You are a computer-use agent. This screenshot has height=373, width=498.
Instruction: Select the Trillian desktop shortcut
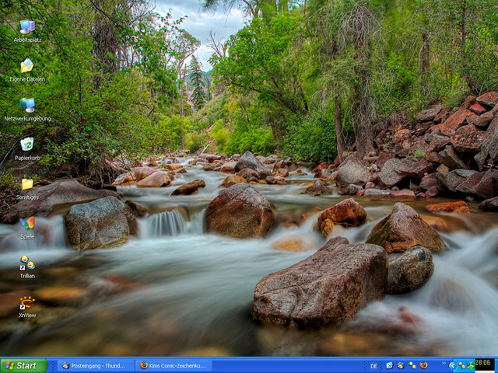tap(27, 263)
